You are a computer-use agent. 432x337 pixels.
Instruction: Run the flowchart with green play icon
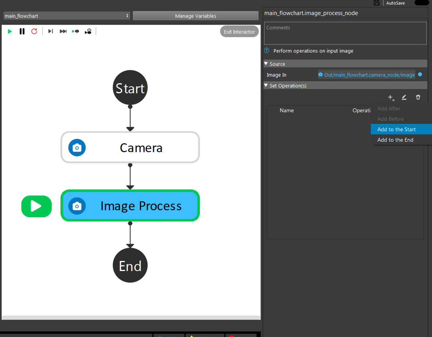pos(10,31)
